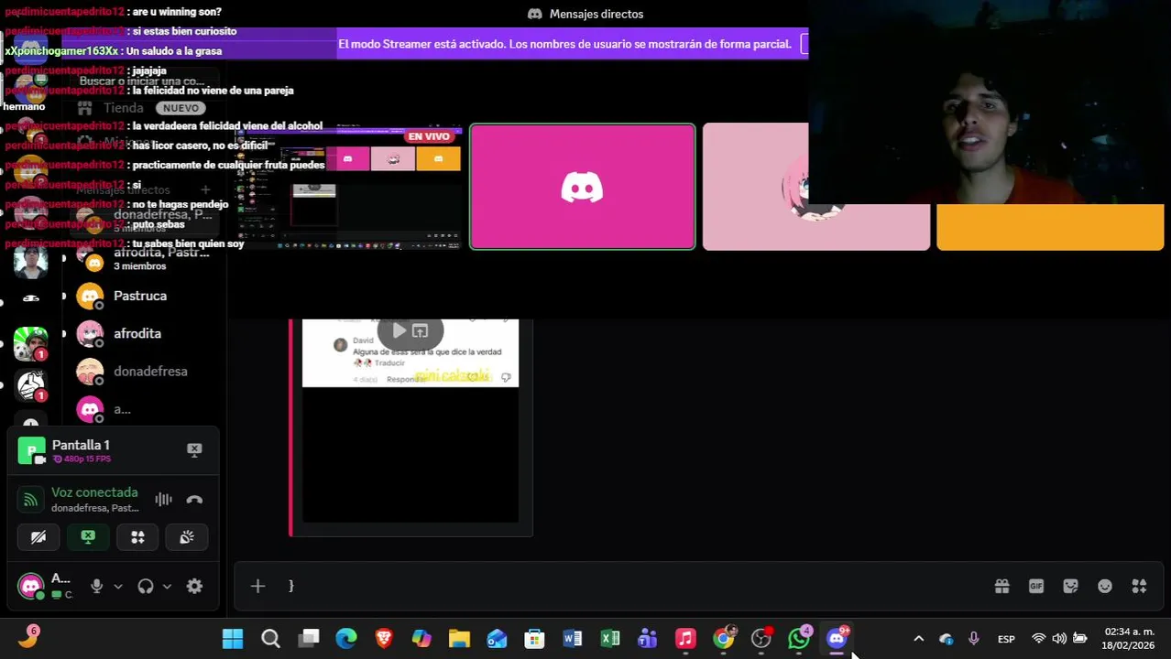Expand headphone output options chevron
The image size is (1171, 659).
167,587
